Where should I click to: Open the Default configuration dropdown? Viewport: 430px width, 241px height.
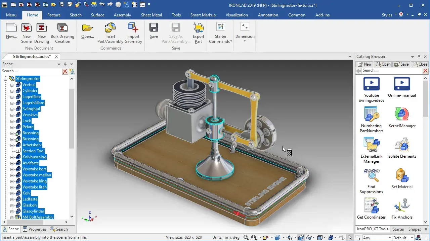tap(412, 238)
